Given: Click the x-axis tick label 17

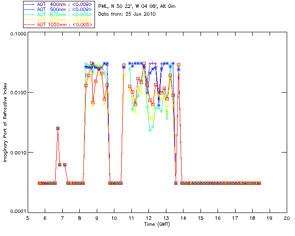Looking at the screenshot, I should pyautogui.click(x=235, y=218).
